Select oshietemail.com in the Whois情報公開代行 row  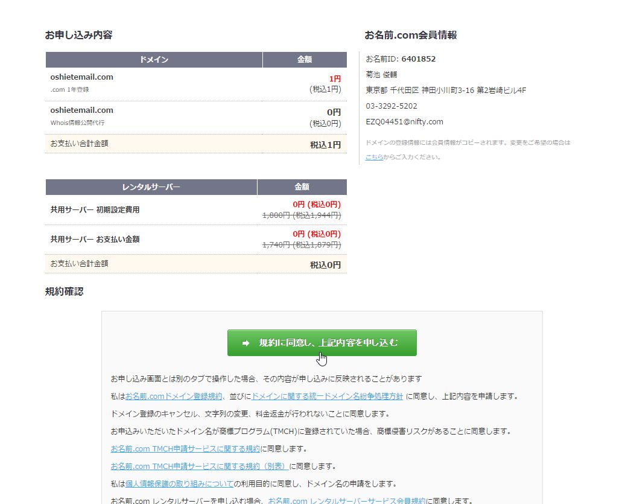pyautogui.click(x=81, y=110)
